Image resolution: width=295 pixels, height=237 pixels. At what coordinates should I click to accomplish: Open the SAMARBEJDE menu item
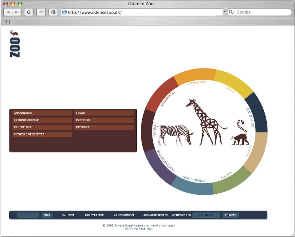coord(42,113)
